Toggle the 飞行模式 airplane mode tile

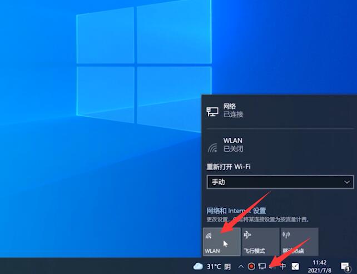click(260, 241)
